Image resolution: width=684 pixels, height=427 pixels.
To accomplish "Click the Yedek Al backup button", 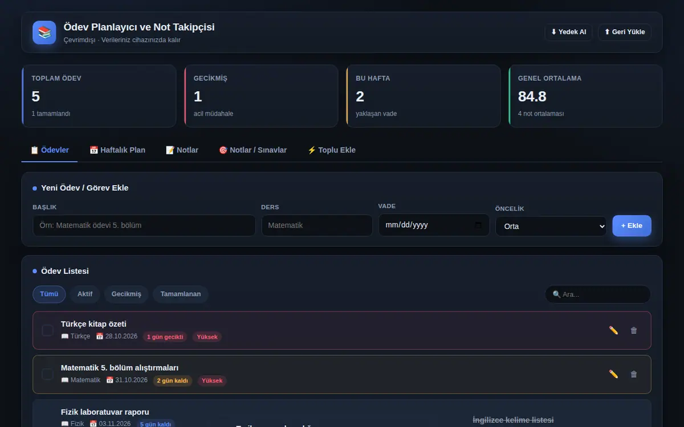I will coord(569,32).
